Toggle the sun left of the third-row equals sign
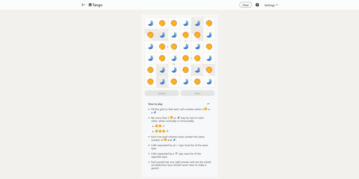359x179 pixels. click(x=162, y=46)
